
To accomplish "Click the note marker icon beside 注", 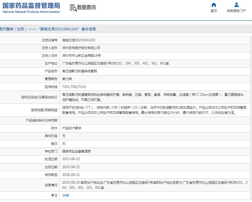I will pyautogui.click(x=53, y=195).
